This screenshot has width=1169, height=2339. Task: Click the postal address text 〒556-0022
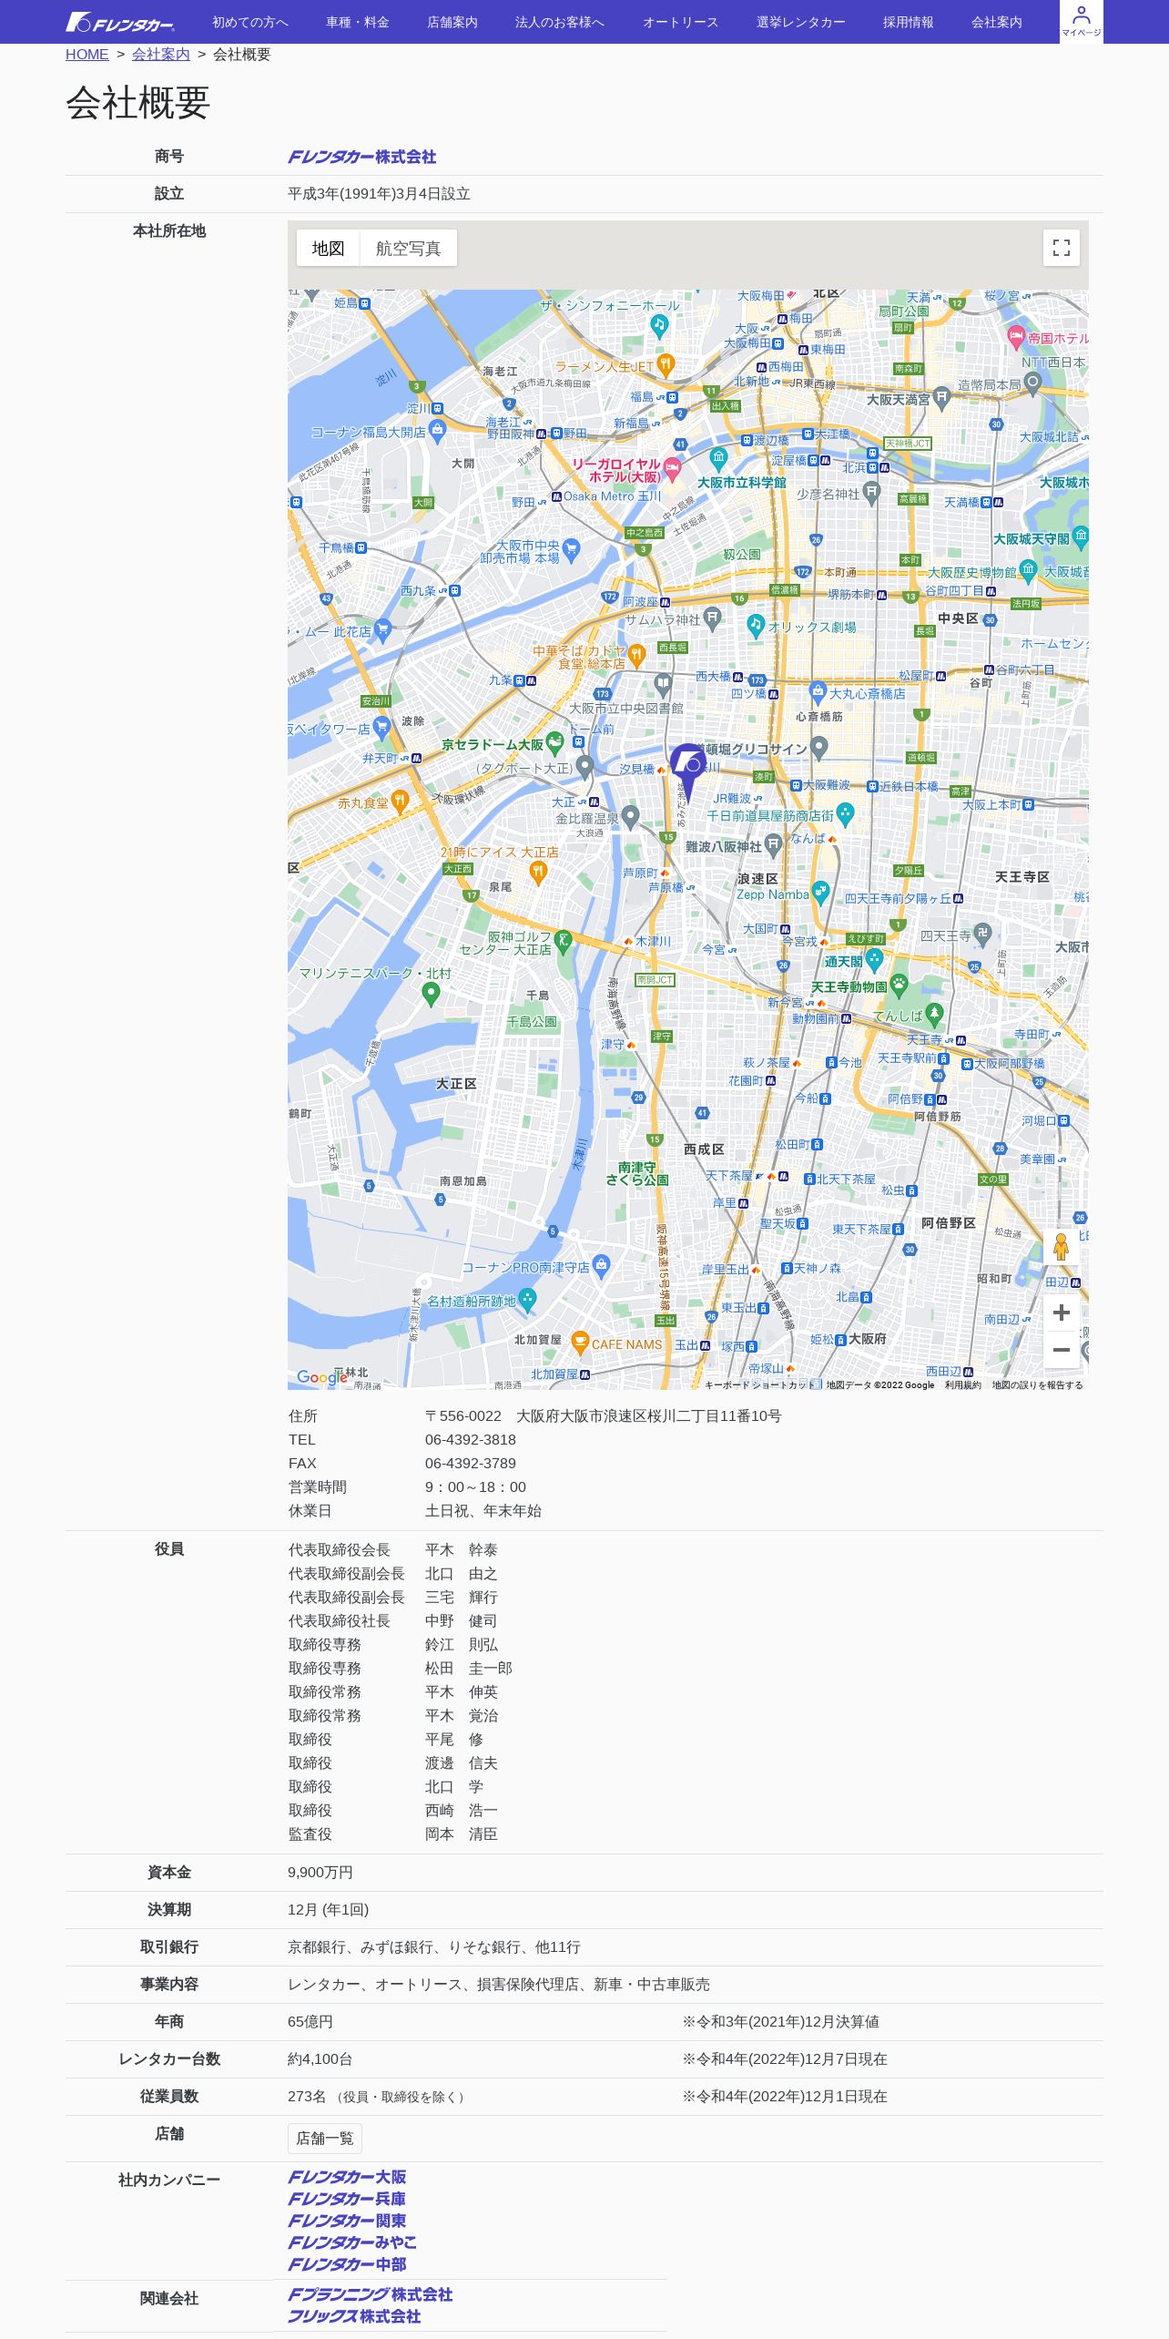[x=463, y=1416]
